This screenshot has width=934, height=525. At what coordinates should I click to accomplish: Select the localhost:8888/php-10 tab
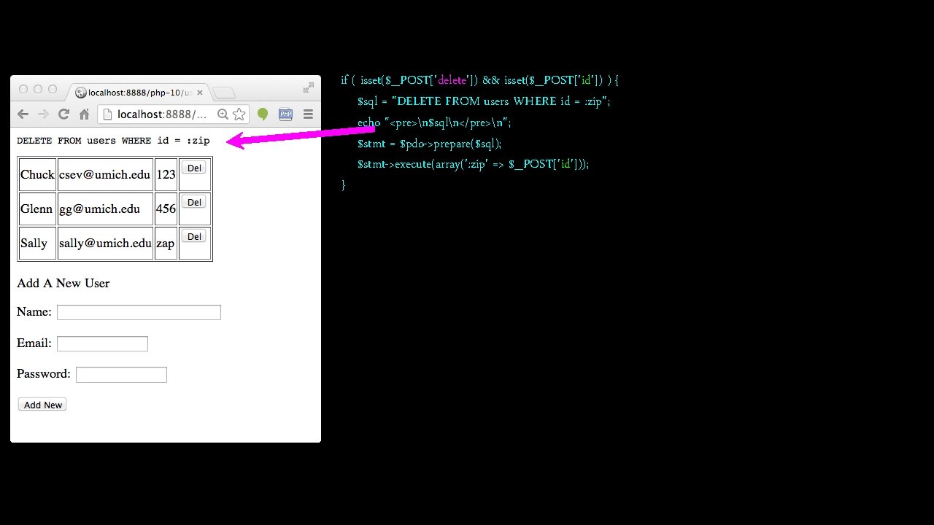[x=135, y=92]
